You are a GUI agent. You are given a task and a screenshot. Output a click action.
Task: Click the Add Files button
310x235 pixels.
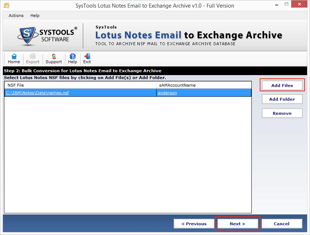(282, 86)
